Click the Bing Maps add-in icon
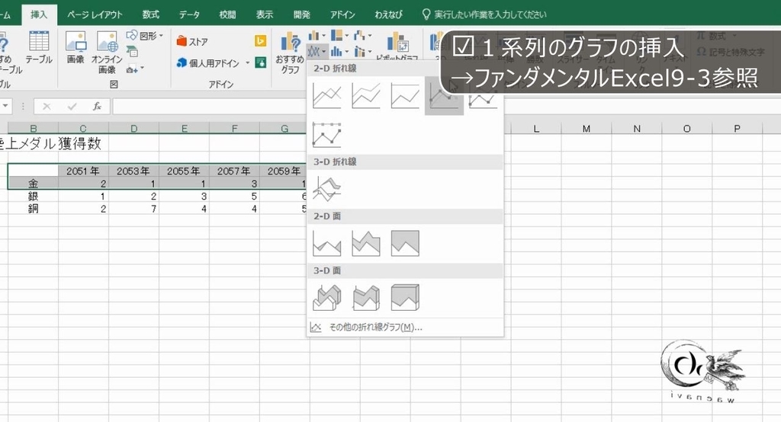 pyautogui.click(x=260, y=41)
